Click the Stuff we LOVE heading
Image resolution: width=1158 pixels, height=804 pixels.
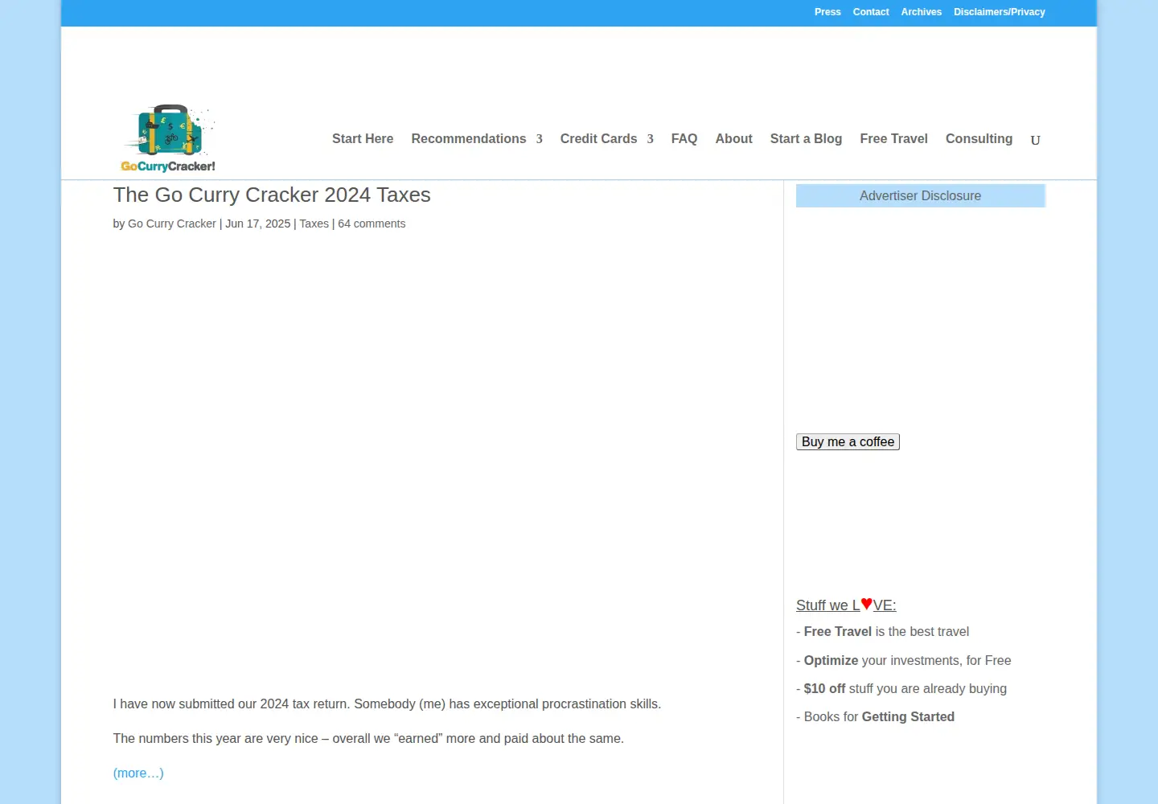[x=846, y=605]
